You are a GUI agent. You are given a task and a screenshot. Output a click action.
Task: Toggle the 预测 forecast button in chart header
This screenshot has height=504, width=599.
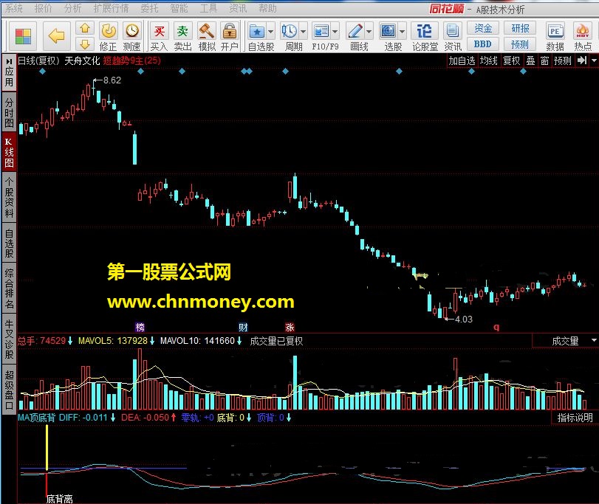click(562, 61)
